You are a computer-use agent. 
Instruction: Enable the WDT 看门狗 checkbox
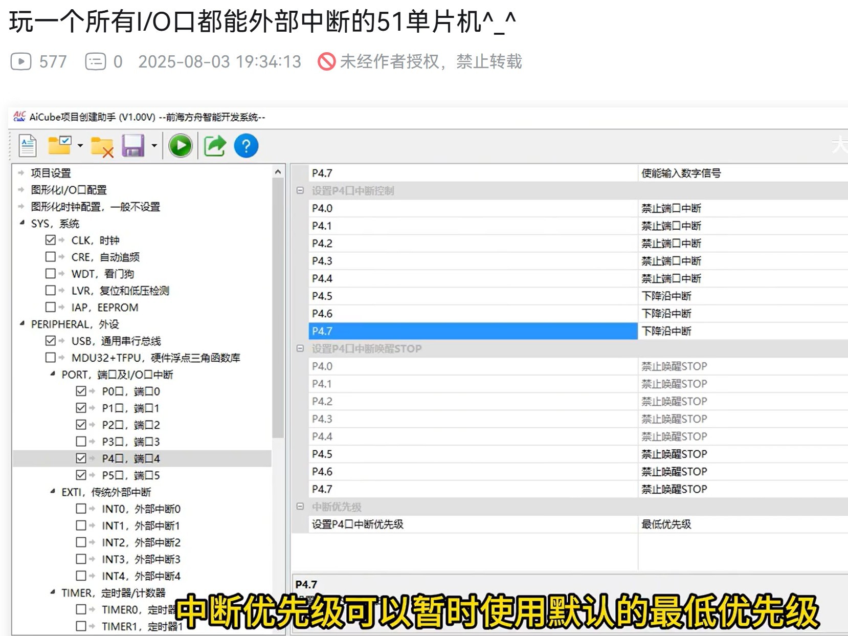pos(50,273)
